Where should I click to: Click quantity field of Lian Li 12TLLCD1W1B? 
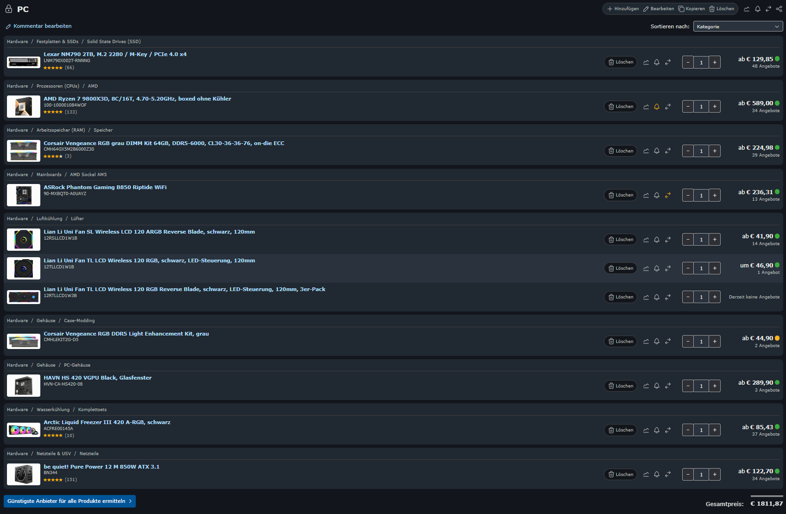click(701, 268)
